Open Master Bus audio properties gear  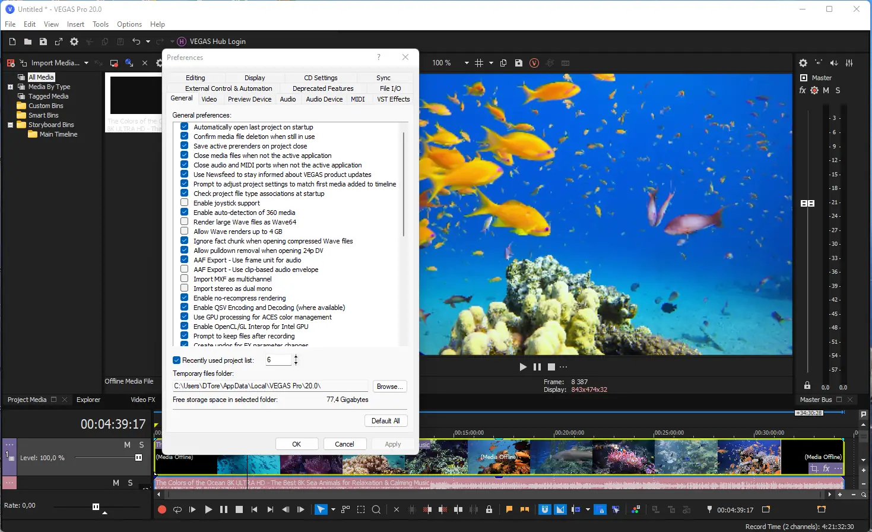pos(803,63)
